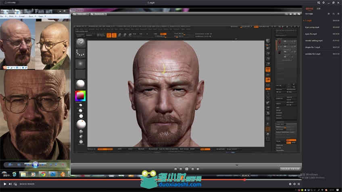The width and height of the screenshot is (342, 192).
Task: Open the ZBrush stroke type dots icon
Action: pyautogui.click(x=80, y=53)
